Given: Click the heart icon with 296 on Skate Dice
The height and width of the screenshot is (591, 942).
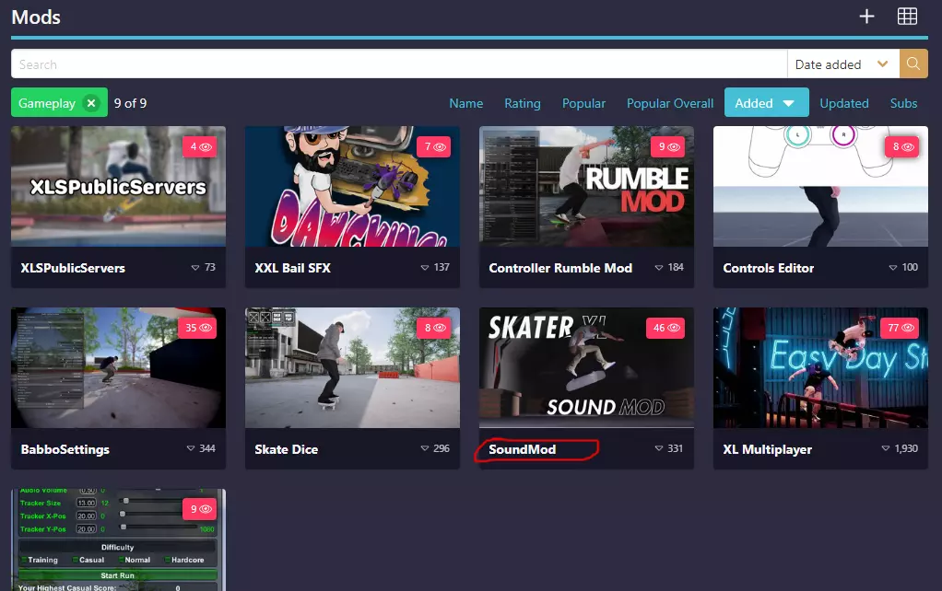Looking at the screenshot, I should click(425, 449).
